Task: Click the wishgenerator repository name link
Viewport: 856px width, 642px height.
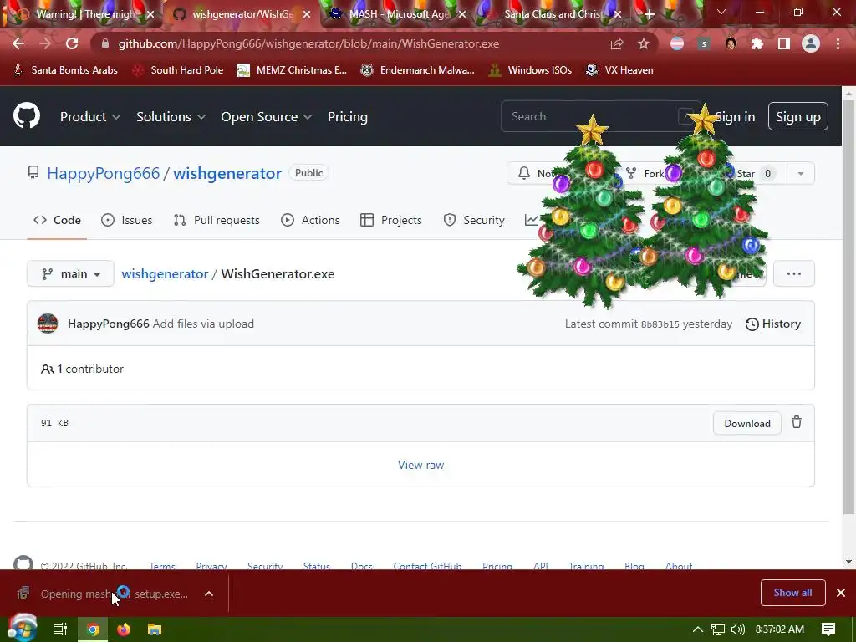Action: (x=227, y=173)
